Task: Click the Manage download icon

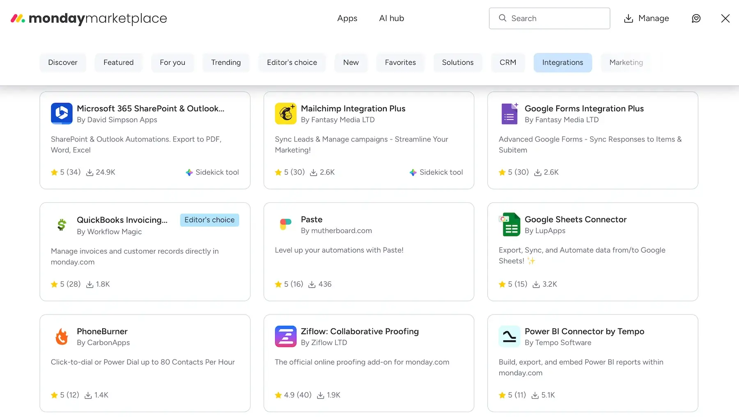Action: coord(628,18)
